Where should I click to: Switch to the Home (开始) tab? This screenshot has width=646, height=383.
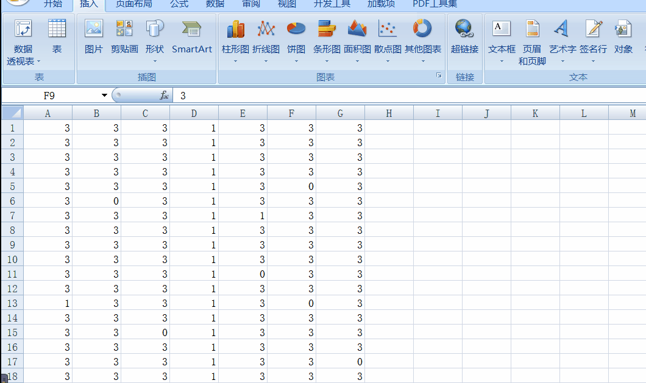pos(53,4)
